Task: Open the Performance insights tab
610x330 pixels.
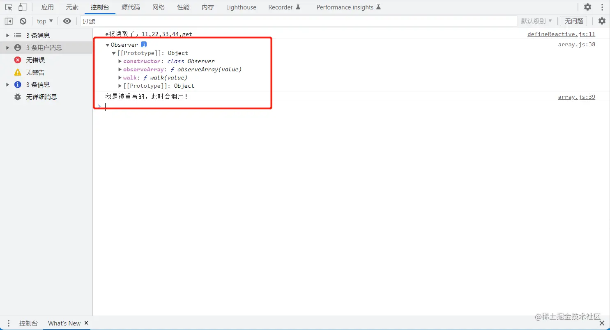Action: pos(348,7)
